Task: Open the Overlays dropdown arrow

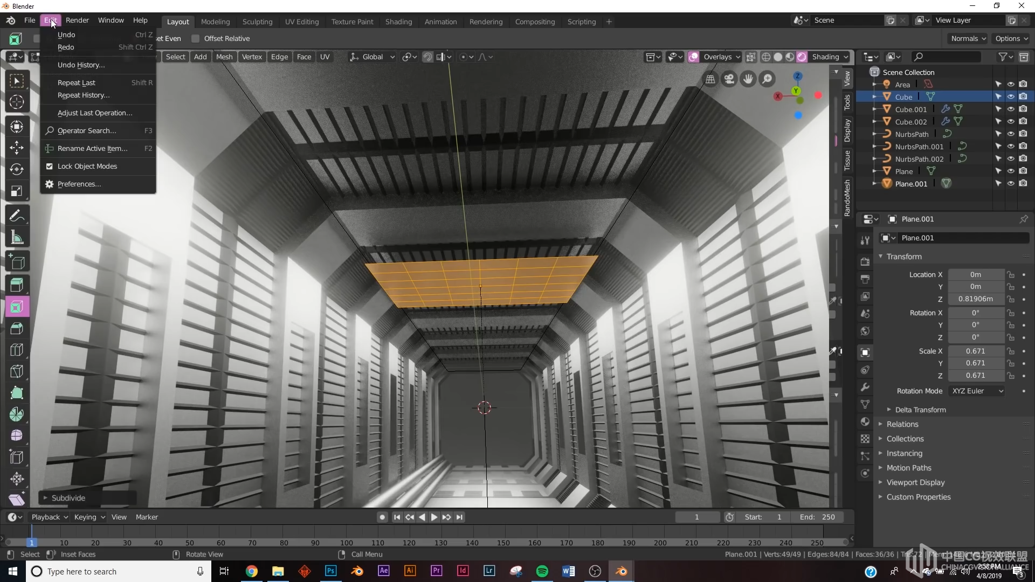Action: 738,57
